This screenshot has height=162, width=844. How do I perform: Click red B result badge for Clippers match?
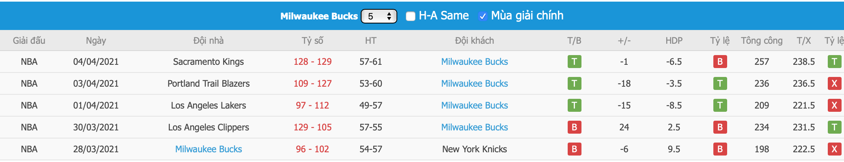pyautogui.click(x=574, y=127)
